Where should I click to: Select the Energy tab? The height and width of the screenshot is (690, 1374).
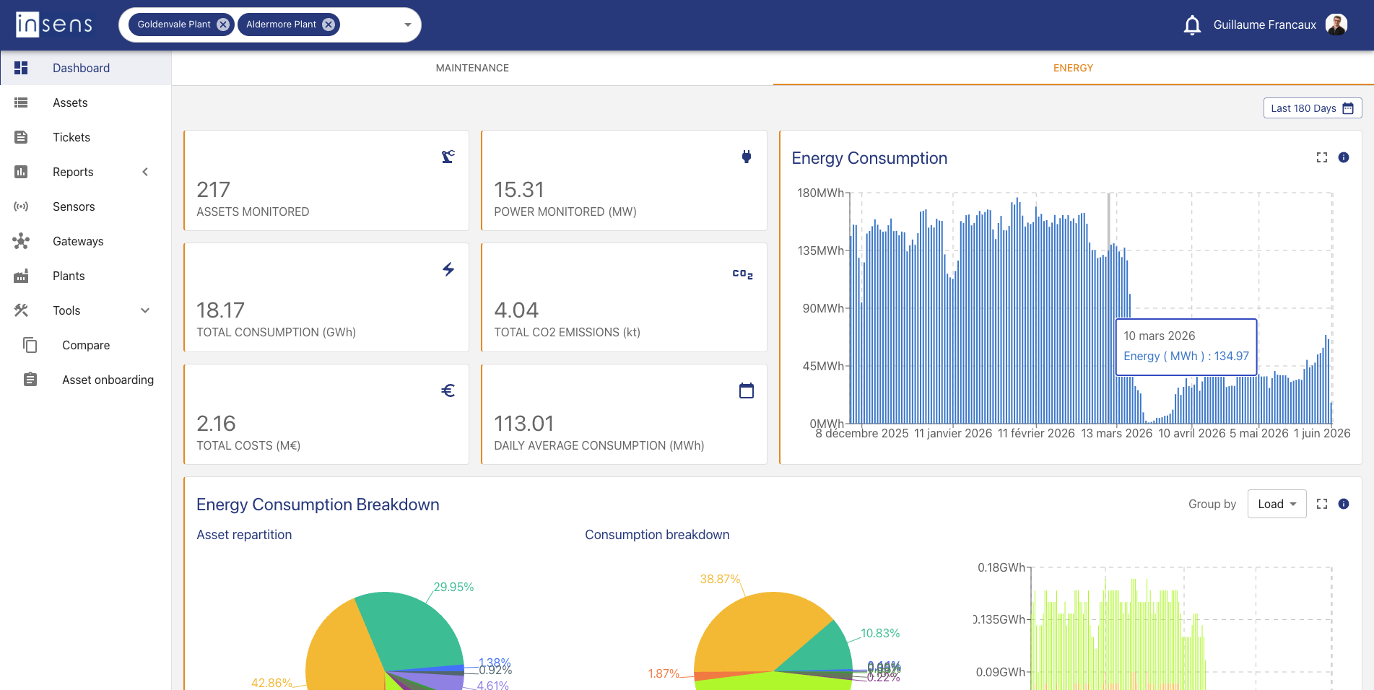pyautogui.click(x=1073, y=68)
